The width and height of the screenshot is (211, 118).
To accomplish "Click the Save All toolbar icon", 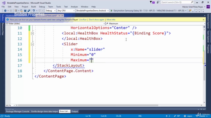I will tap(29, 11).
